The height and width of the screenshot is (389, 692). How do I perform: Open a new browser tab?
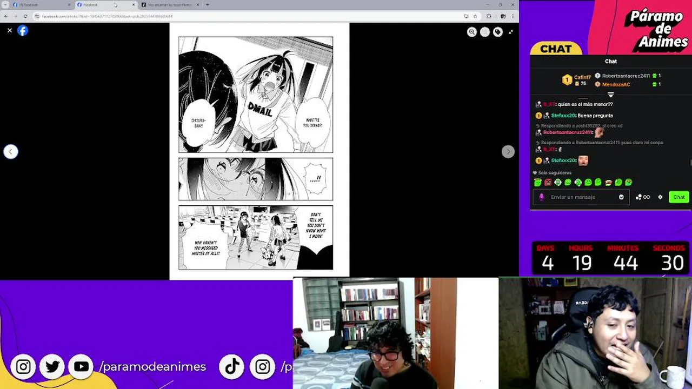(208, 5)
